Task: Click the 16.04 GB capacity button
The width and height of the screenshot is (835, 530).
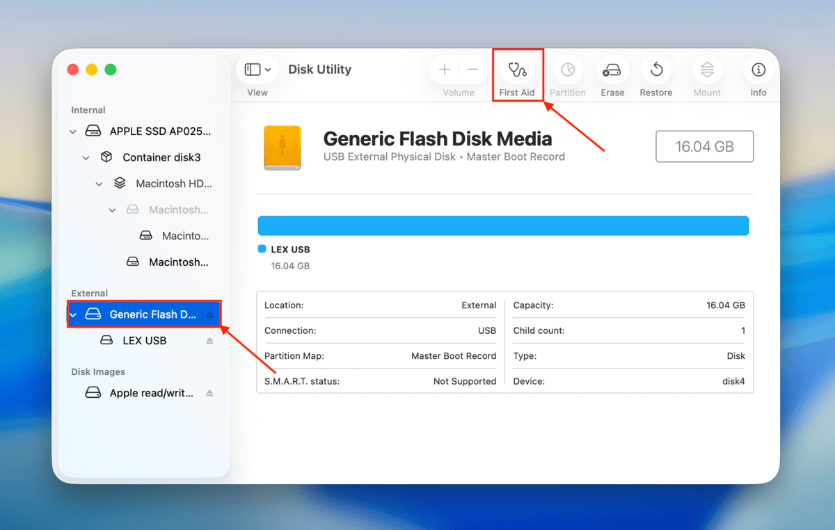Action: click(704, 146)
